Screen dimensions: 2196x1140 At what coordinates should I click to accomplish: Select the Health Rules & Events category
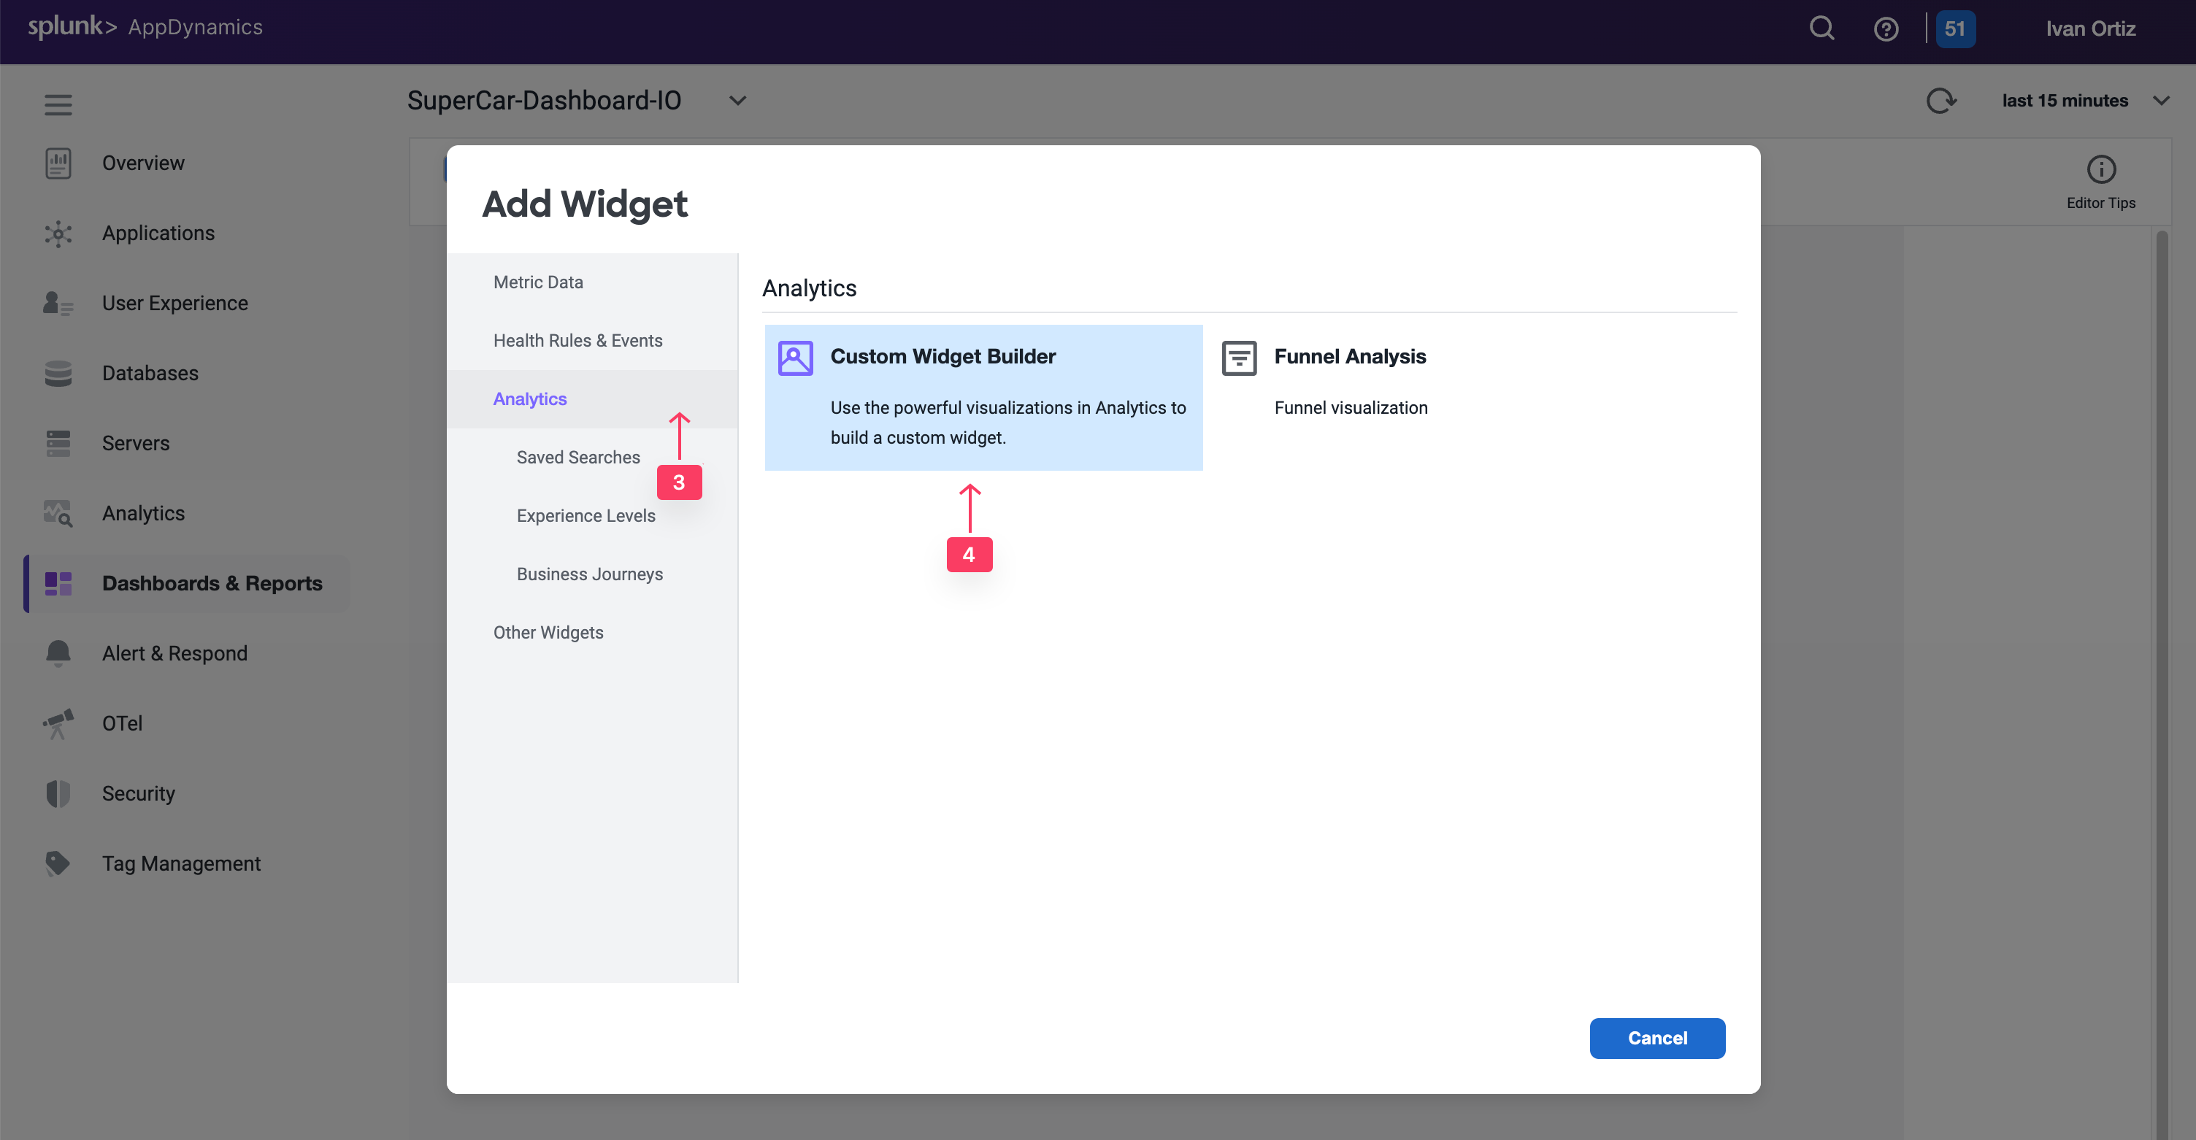(x=578, y=340)
